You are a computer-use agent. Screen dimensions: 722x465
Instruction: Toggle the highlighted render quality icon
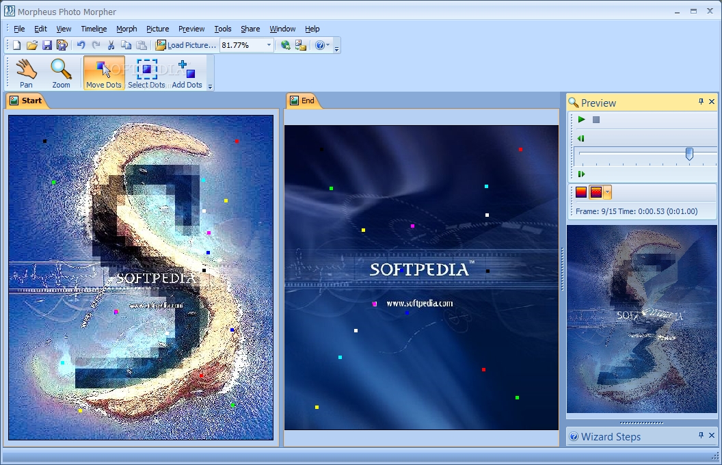[596, 192]
